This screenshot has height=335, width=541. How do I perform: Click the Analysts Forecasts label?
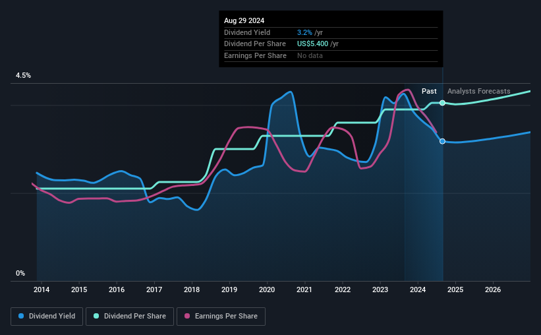479,91
